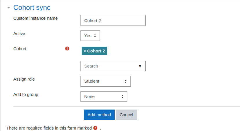
Task: Click the Assign role selector arrows
Action: (126, 81)
